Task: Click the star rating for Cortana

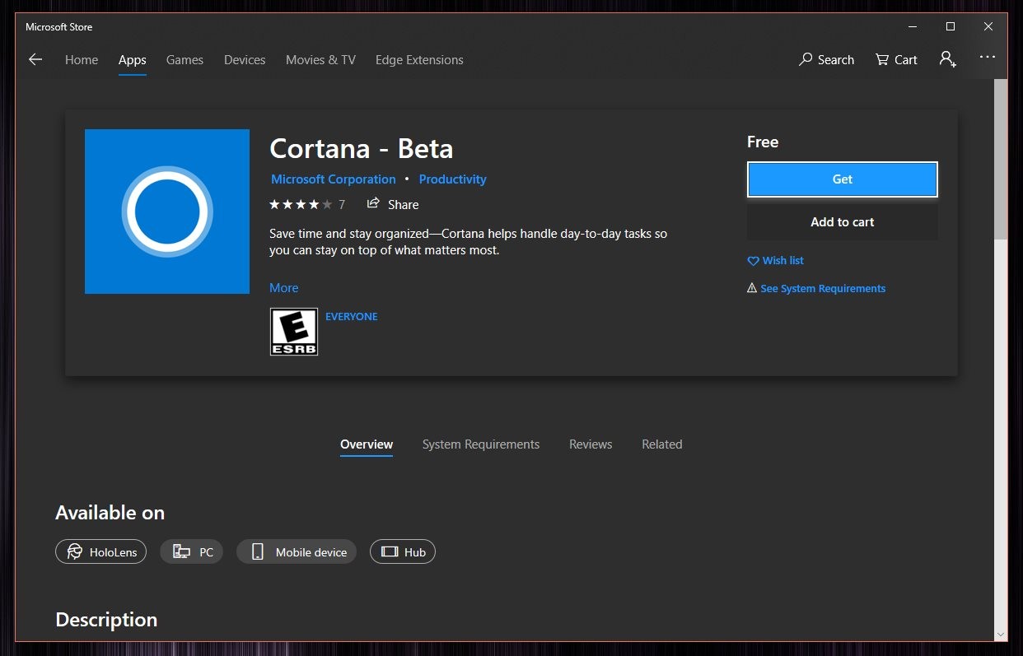Action: click(x=301, y=204)
